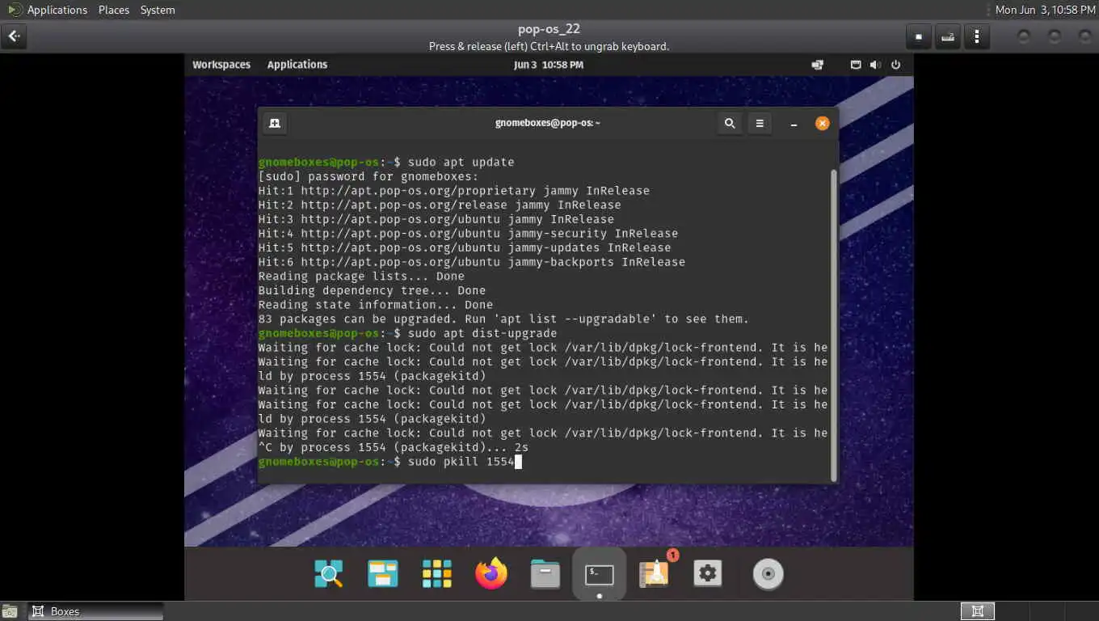
Task: Click terminal title gnomeboxes@pop-os
Action: [548, 123]
